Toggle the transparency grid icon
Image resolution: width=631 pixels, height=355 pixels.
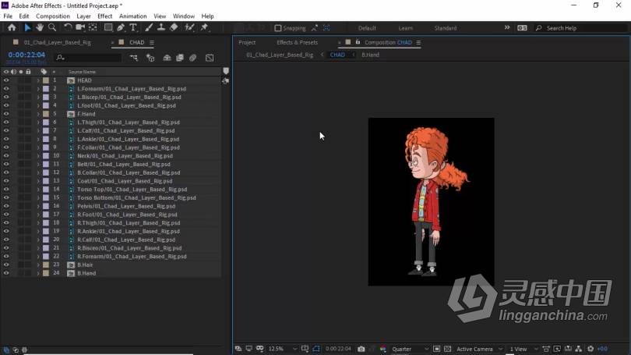pyautogui.click(x=447, y=349)
